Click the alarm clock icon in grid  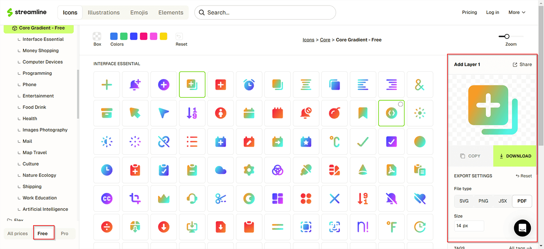(x=249, y=85)
